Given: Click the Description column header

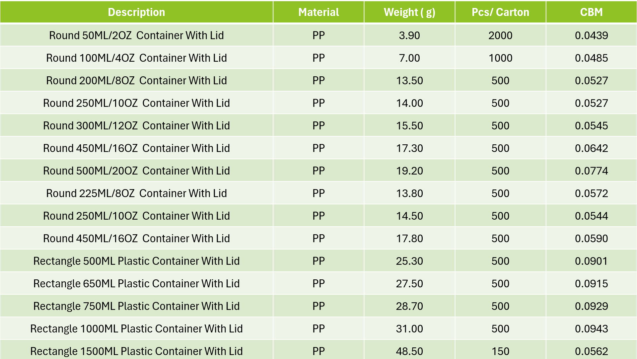Looking at the screenshot, I should click(x=136, y=12).
